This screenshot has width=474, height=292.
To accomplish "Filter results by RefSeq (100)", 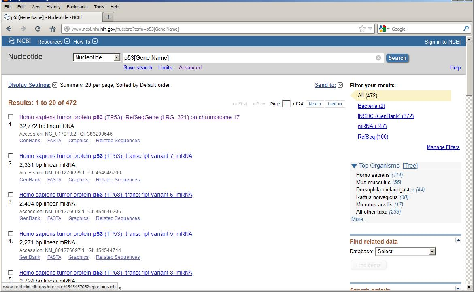I will click(x=373, y=137).
